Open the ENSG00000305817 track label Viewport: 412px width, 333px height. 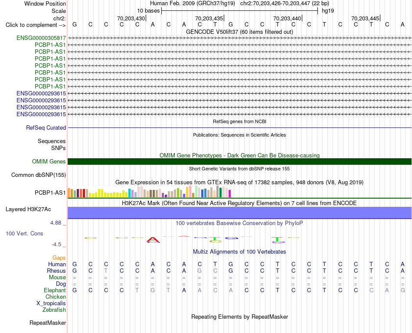coord(41,38)
